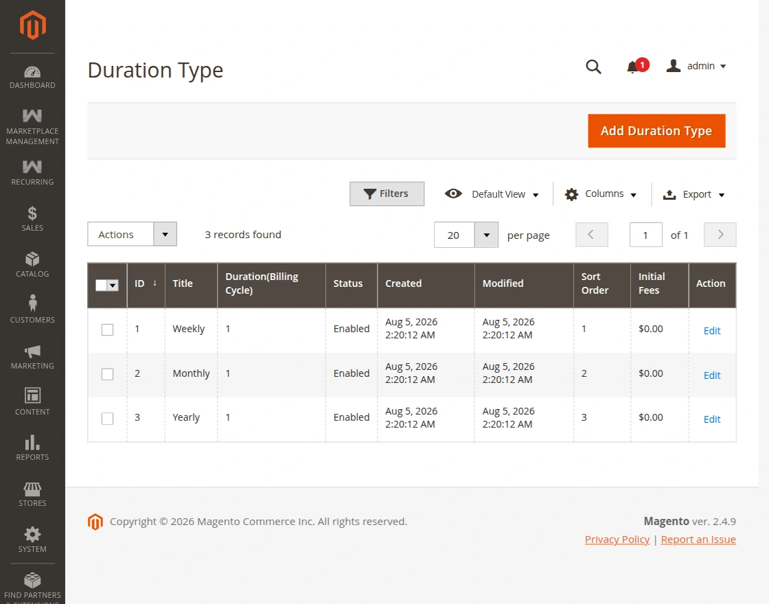Sort by the Created column header

coord(426,284)
